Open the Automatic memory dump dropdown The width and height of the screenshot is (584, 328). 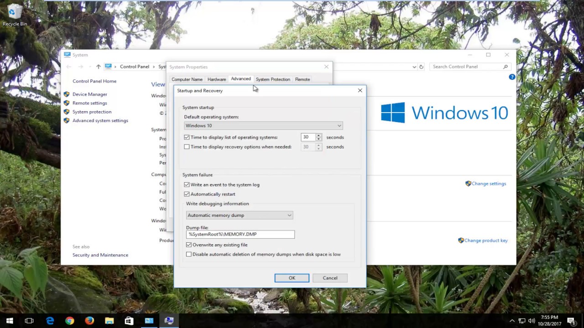[x=239, y=215]
